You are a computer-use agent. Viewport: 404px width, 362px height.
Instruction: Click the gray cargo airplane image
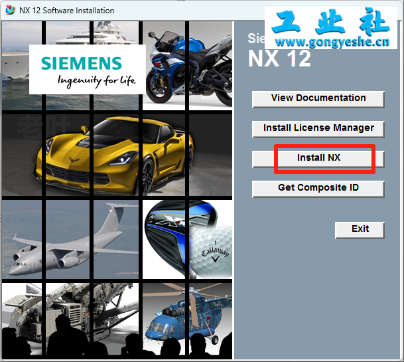[x=70, y=240]
